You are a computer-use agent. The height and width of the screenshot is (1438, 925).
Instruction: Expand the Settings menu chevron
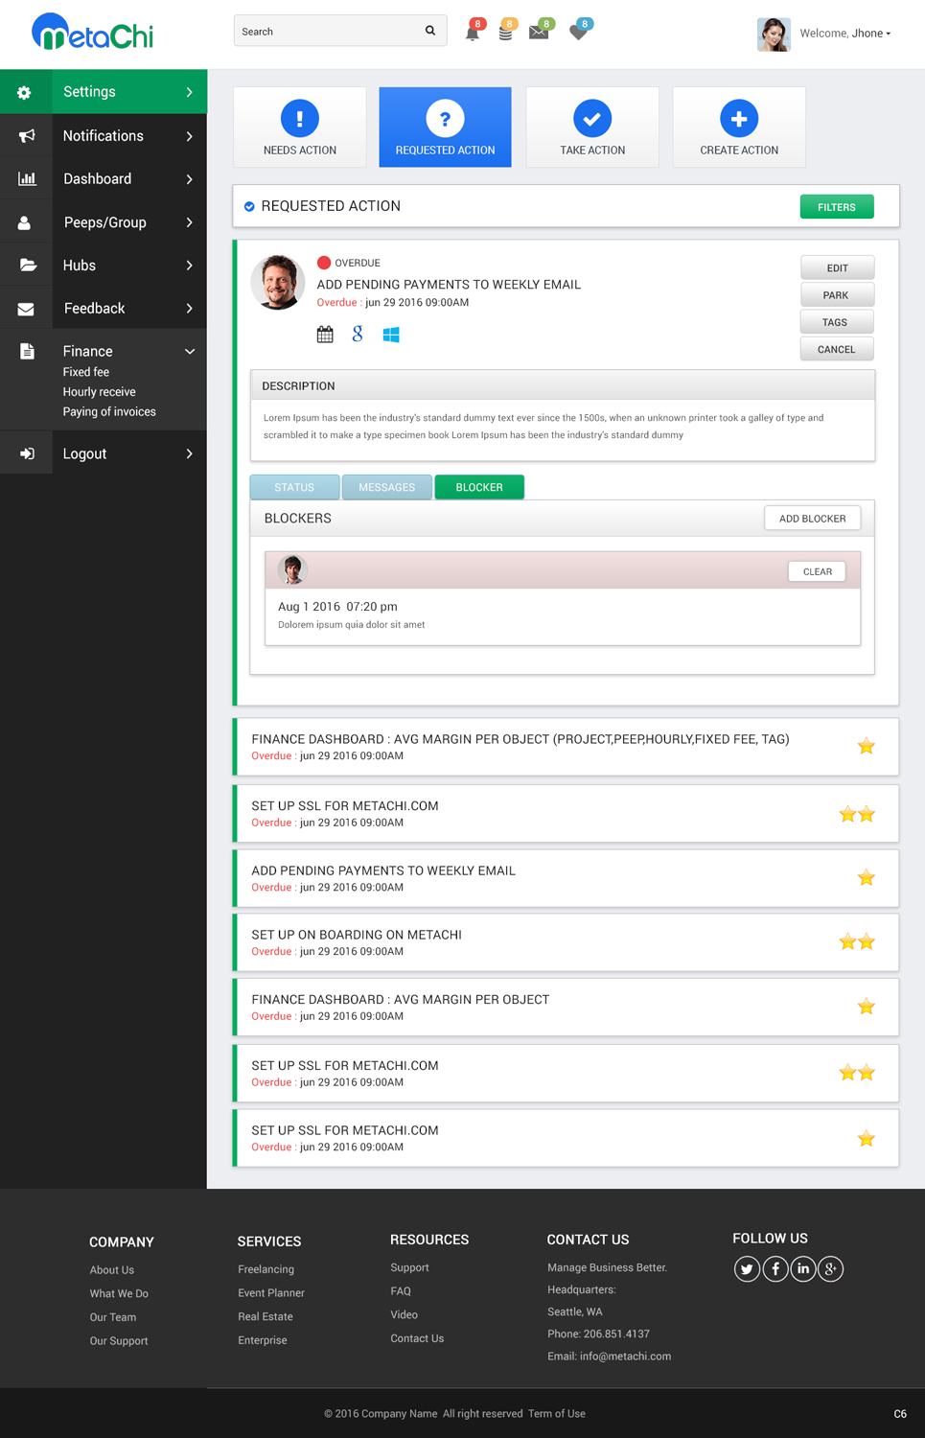tap(190, 92)
